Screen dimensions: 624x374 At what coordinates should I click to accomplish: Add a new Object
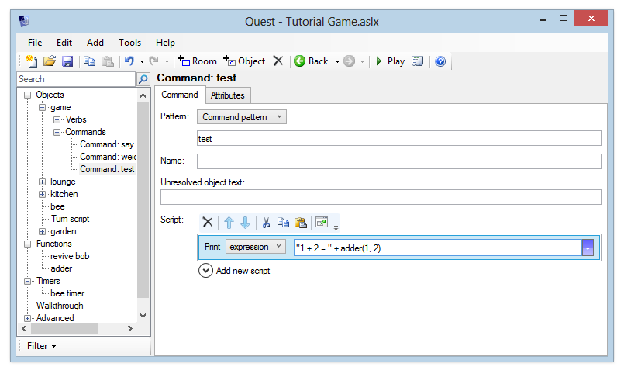(244, 61)
